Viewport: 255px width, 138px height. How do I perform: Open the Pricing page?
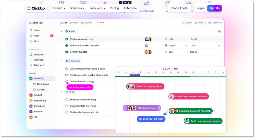point(115,8)
